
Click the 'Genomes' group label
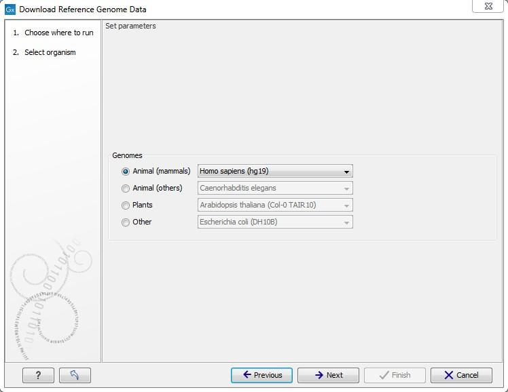pos(127,155)
